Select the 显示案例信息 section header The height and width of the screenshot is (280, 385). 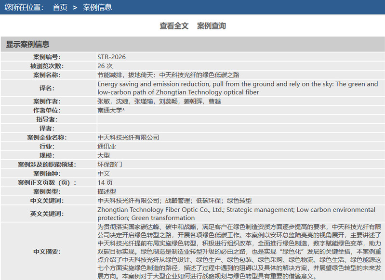[x=27, y=44]
